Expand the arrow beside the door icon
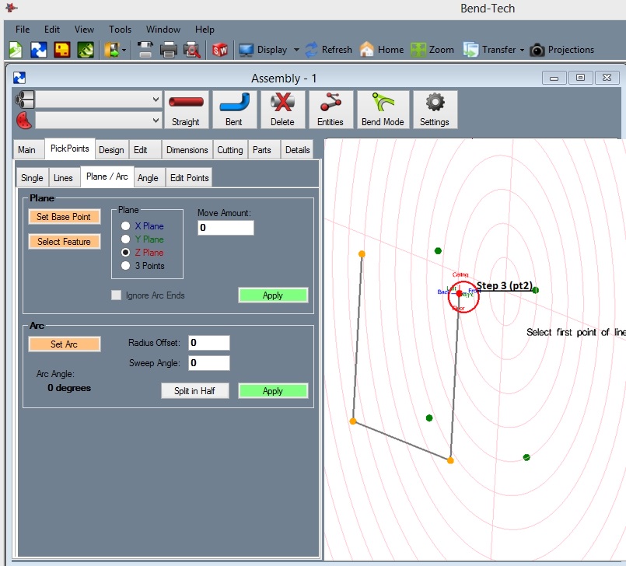The height and width of the screenshot is (566, 626). [124, 50]
